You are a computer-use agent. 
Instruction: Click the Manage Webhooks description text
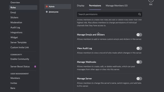[x=106, y=68]
